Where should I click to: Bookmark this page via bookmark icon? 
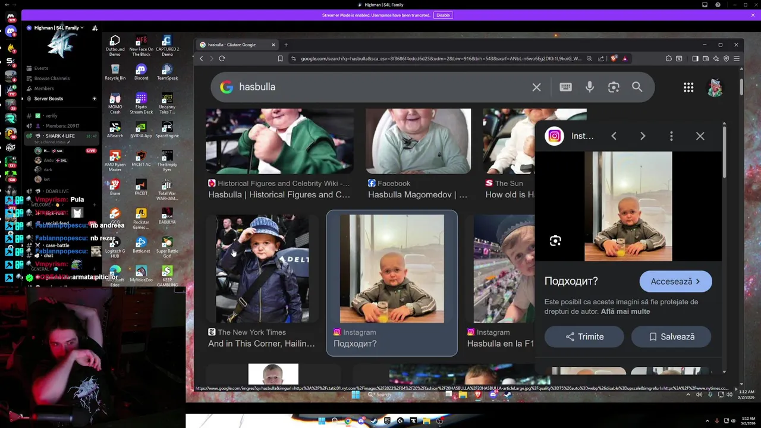(x=280, y=58)
